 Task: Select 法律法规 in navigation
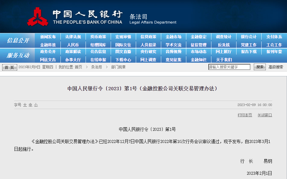73,37
